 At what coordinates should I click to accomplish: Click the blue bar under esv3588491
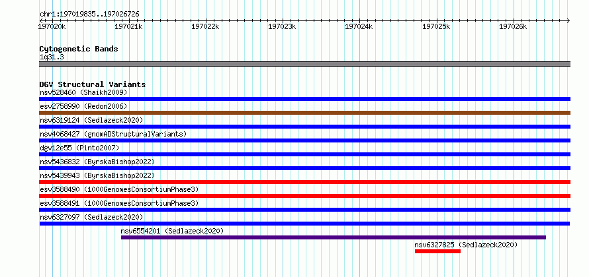tap(304, 210)
